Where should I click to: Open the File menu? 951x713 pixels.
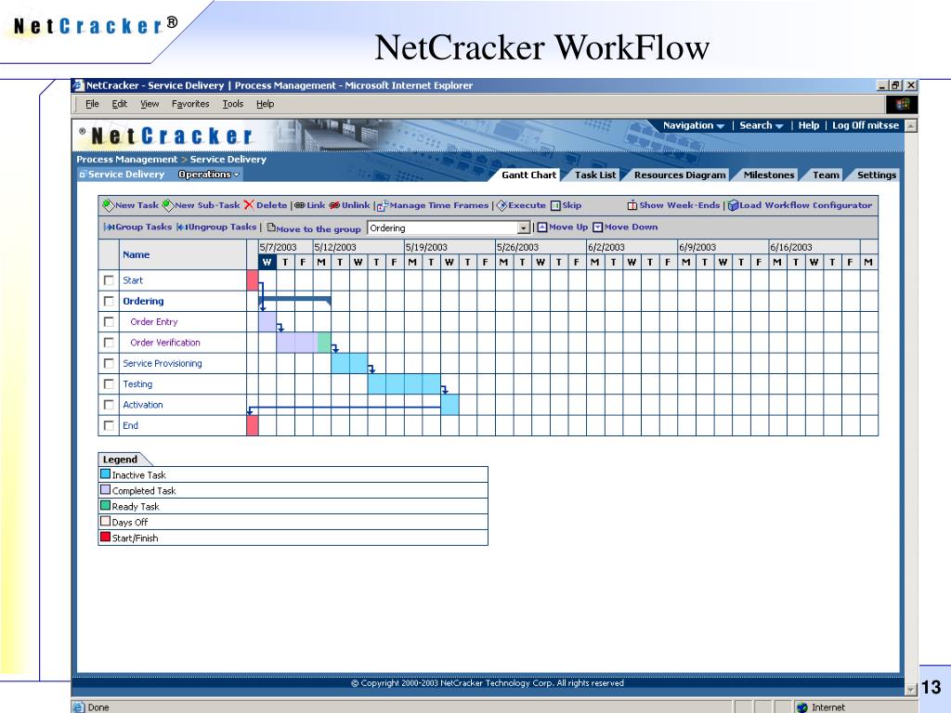pyautogui.click(x=92, y=104)
